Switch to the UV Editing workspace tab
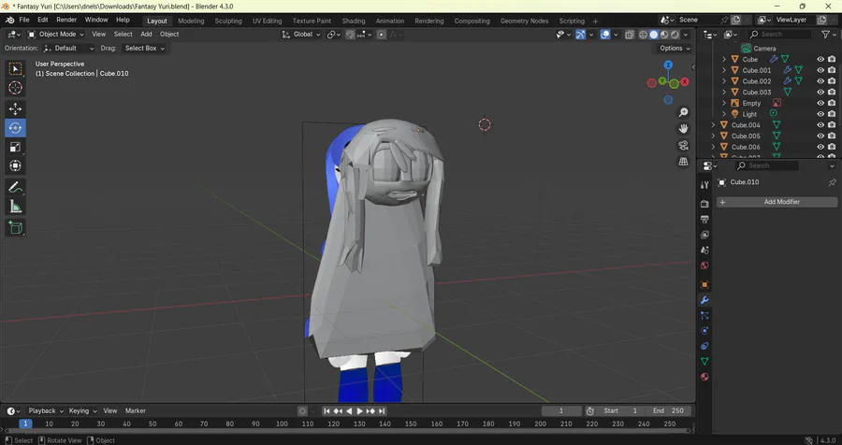 pos(267,21)
